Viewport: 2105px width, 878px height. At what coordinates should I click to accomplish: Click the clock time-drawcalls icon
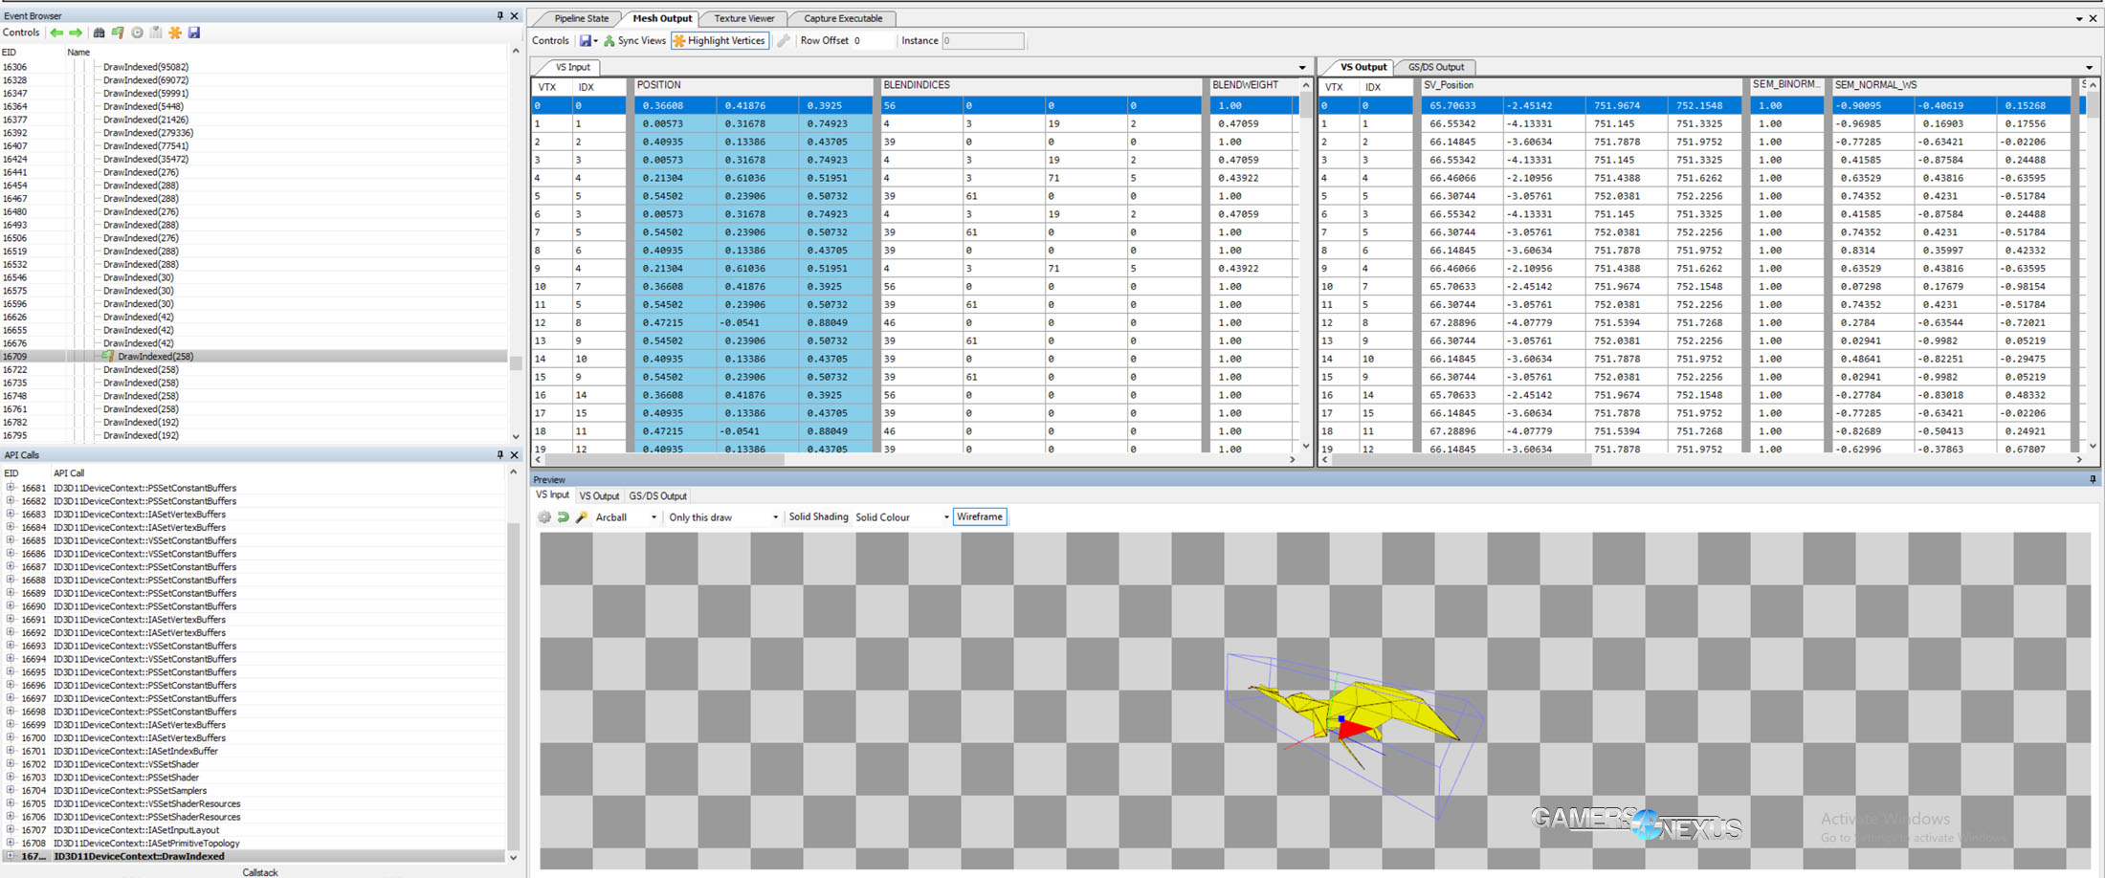(x=137, y=33)
